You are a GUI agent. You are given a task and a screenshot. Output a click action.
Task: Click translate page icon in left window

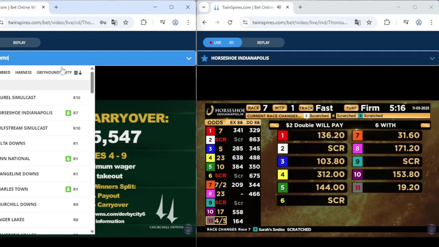point(114,22)
